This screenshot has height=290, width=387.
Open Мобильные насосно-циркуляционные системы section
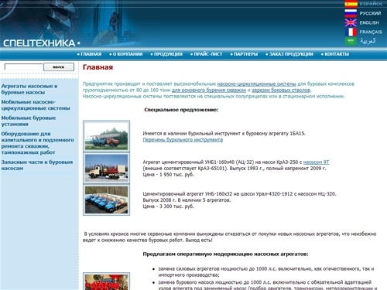[36, 105]
